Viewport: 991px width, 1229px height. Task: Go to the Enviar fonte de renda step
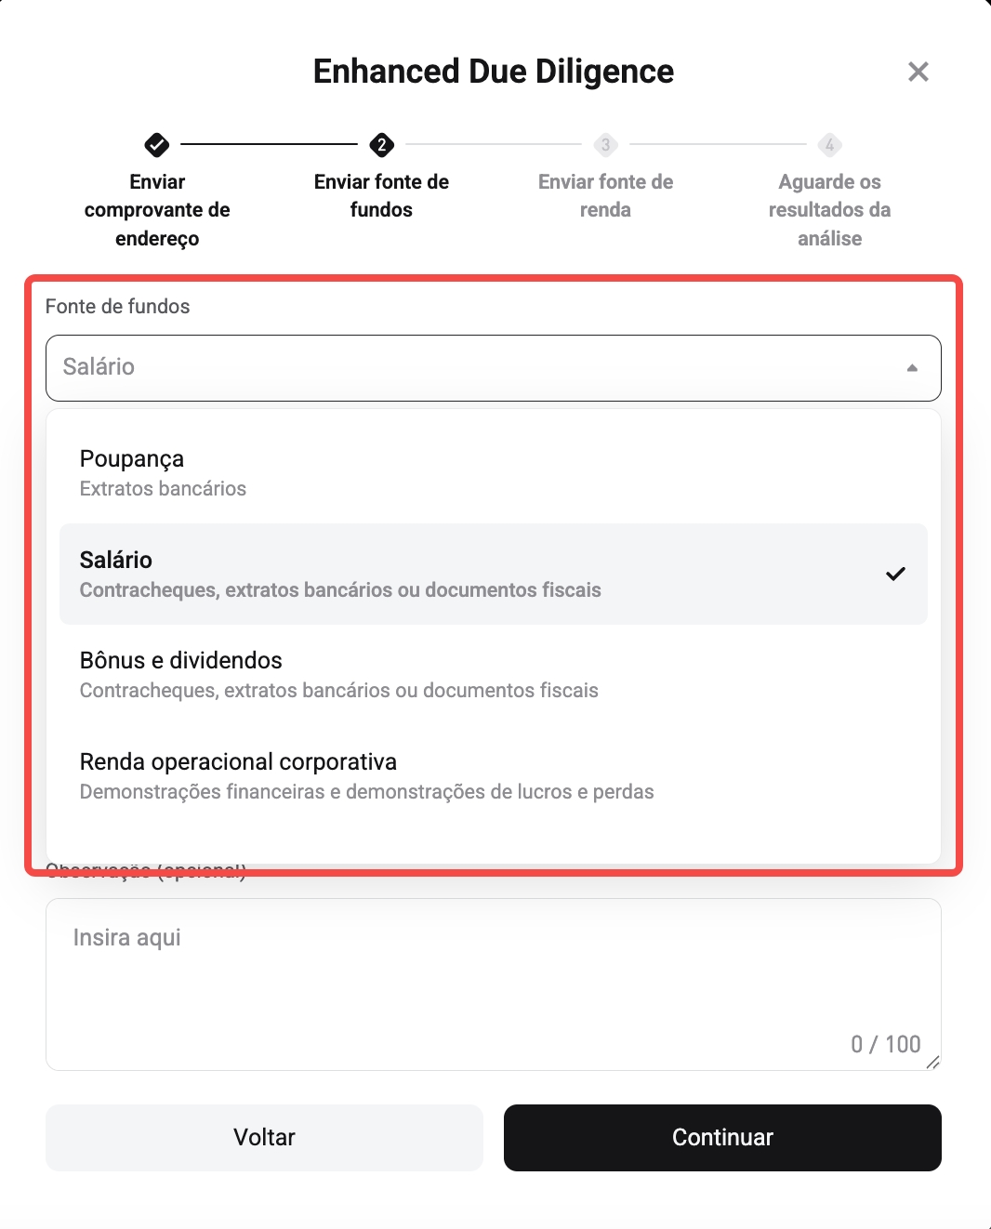pos(605,195)
